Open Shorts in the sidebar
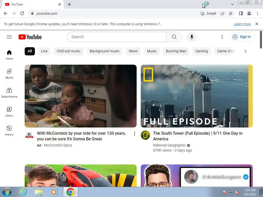This screenshot has height=197, width=263. point(9,74)
